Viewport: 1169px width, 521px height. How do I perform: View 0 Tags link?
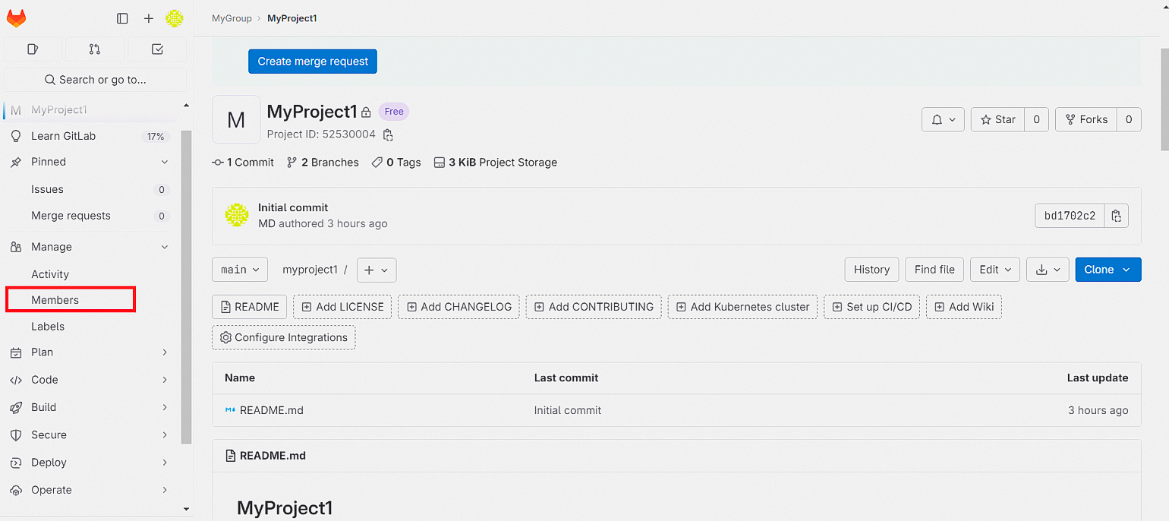click(x=396, y=163)
